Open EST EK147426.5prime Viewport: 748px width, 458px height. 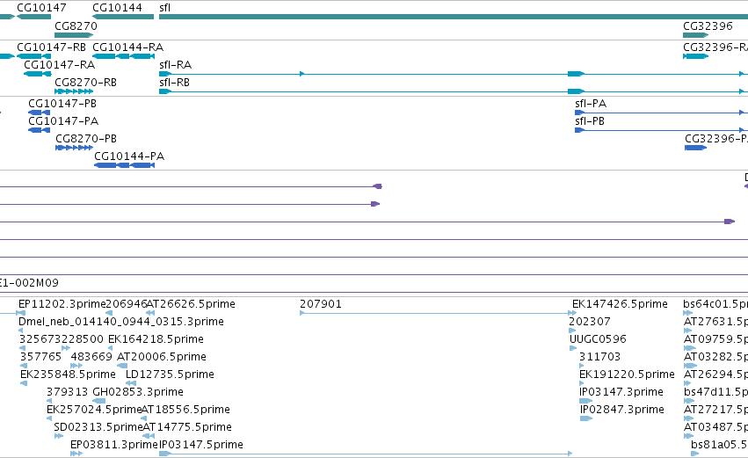click(x=620, y=304)
